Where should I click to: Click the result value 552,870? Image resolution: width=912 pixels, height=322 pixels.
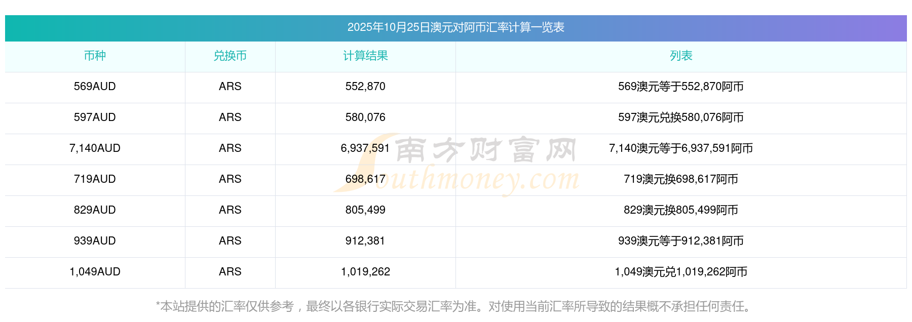point(365,87)
